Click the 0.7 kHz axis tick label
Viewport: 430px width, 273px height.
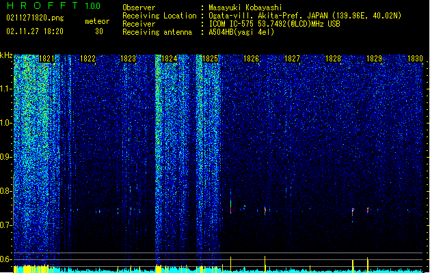tap(6, 225)
